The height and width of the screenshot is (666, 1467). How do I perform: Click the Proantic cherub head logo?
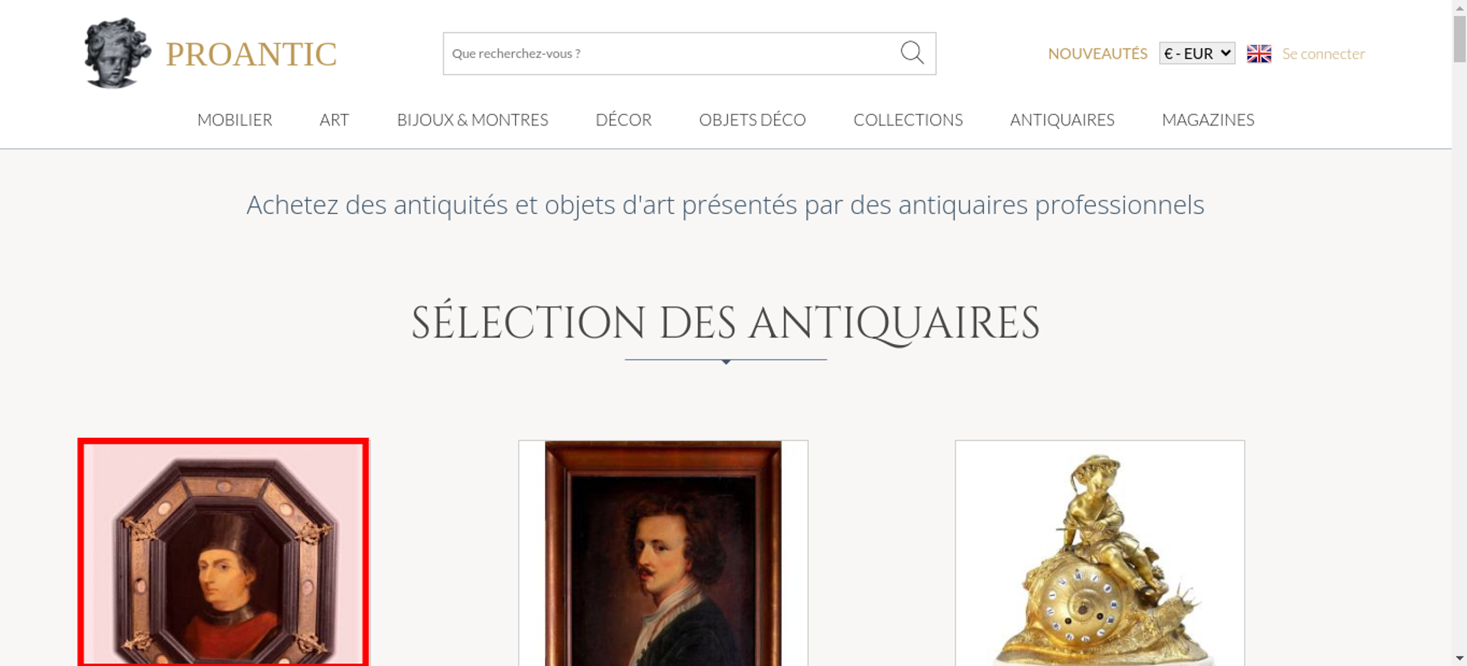coord(117,53)
